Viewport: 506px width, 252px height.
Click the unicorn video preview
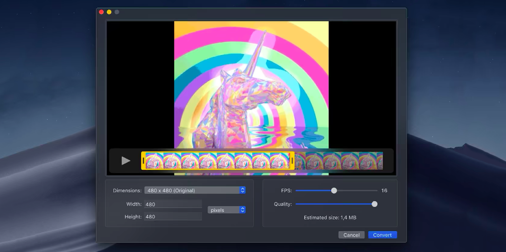[251, 84]
